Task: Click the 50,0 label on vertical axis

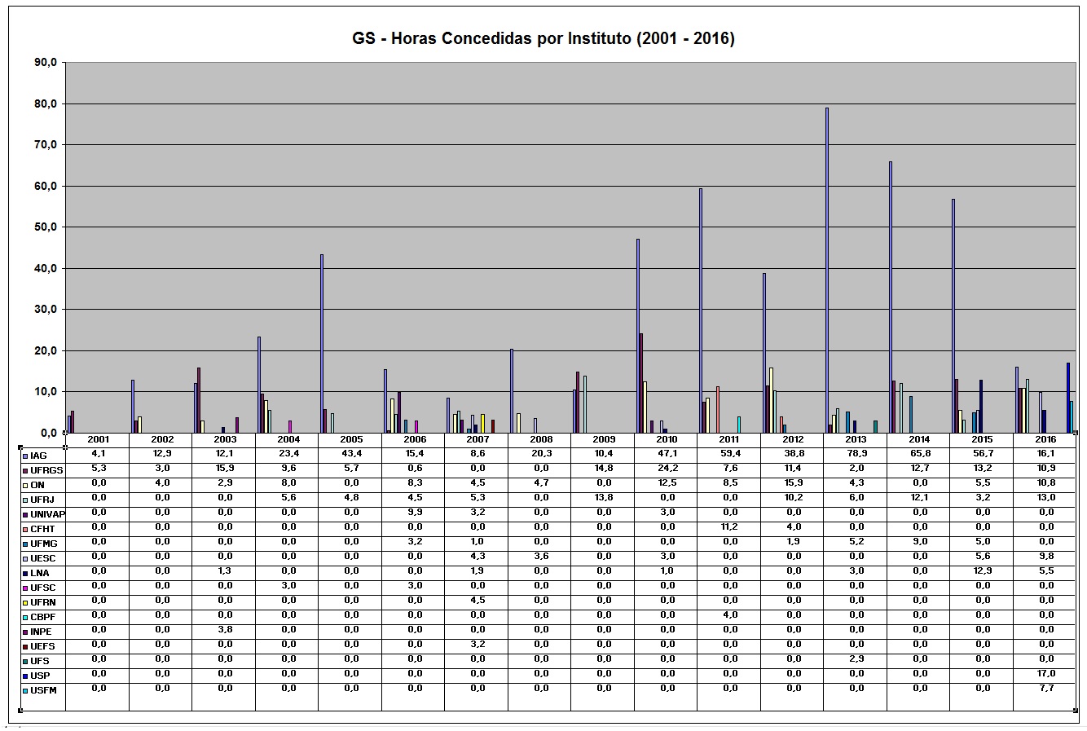Action: [x=45, y=227]
